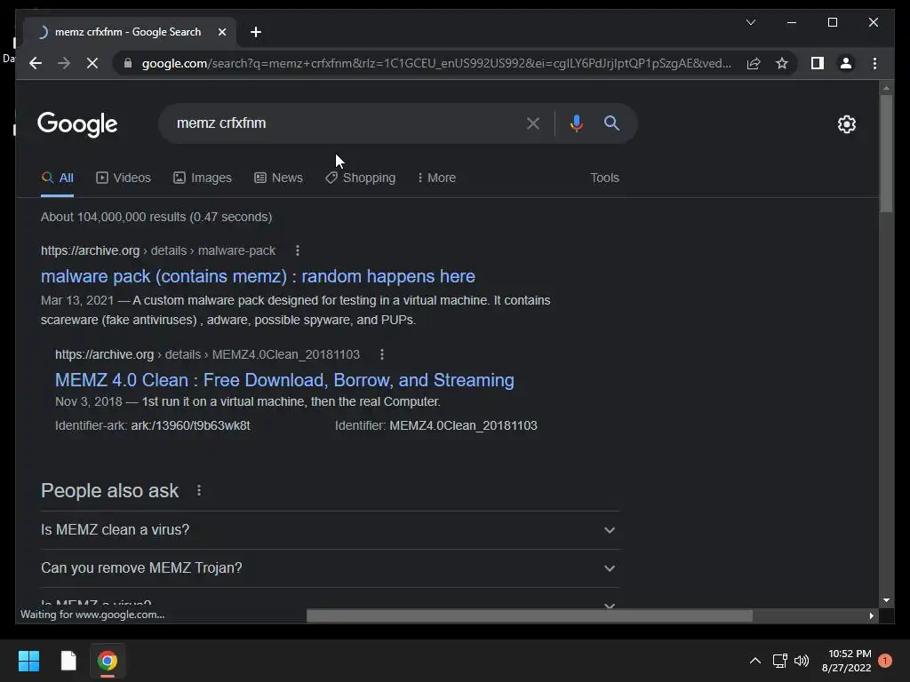The image size is (910, 682).
Task: Click the browser forward arrow
Action: point(64,63)
